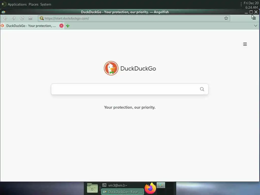Go forward to the next page
This screenshot has width=260, height=195.
[14, 18]
